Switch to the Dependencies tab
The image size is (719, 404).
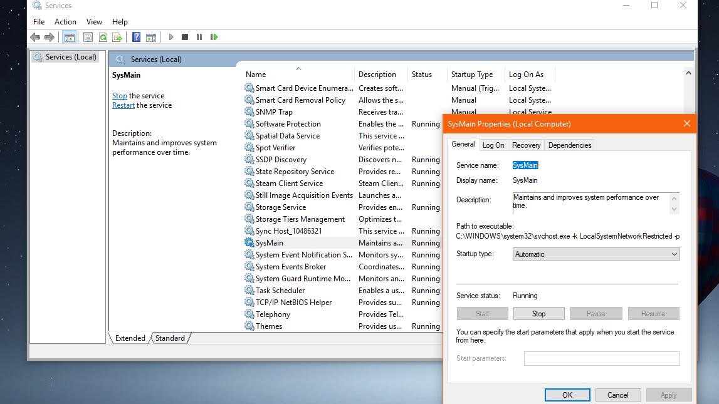coord(569,145)
